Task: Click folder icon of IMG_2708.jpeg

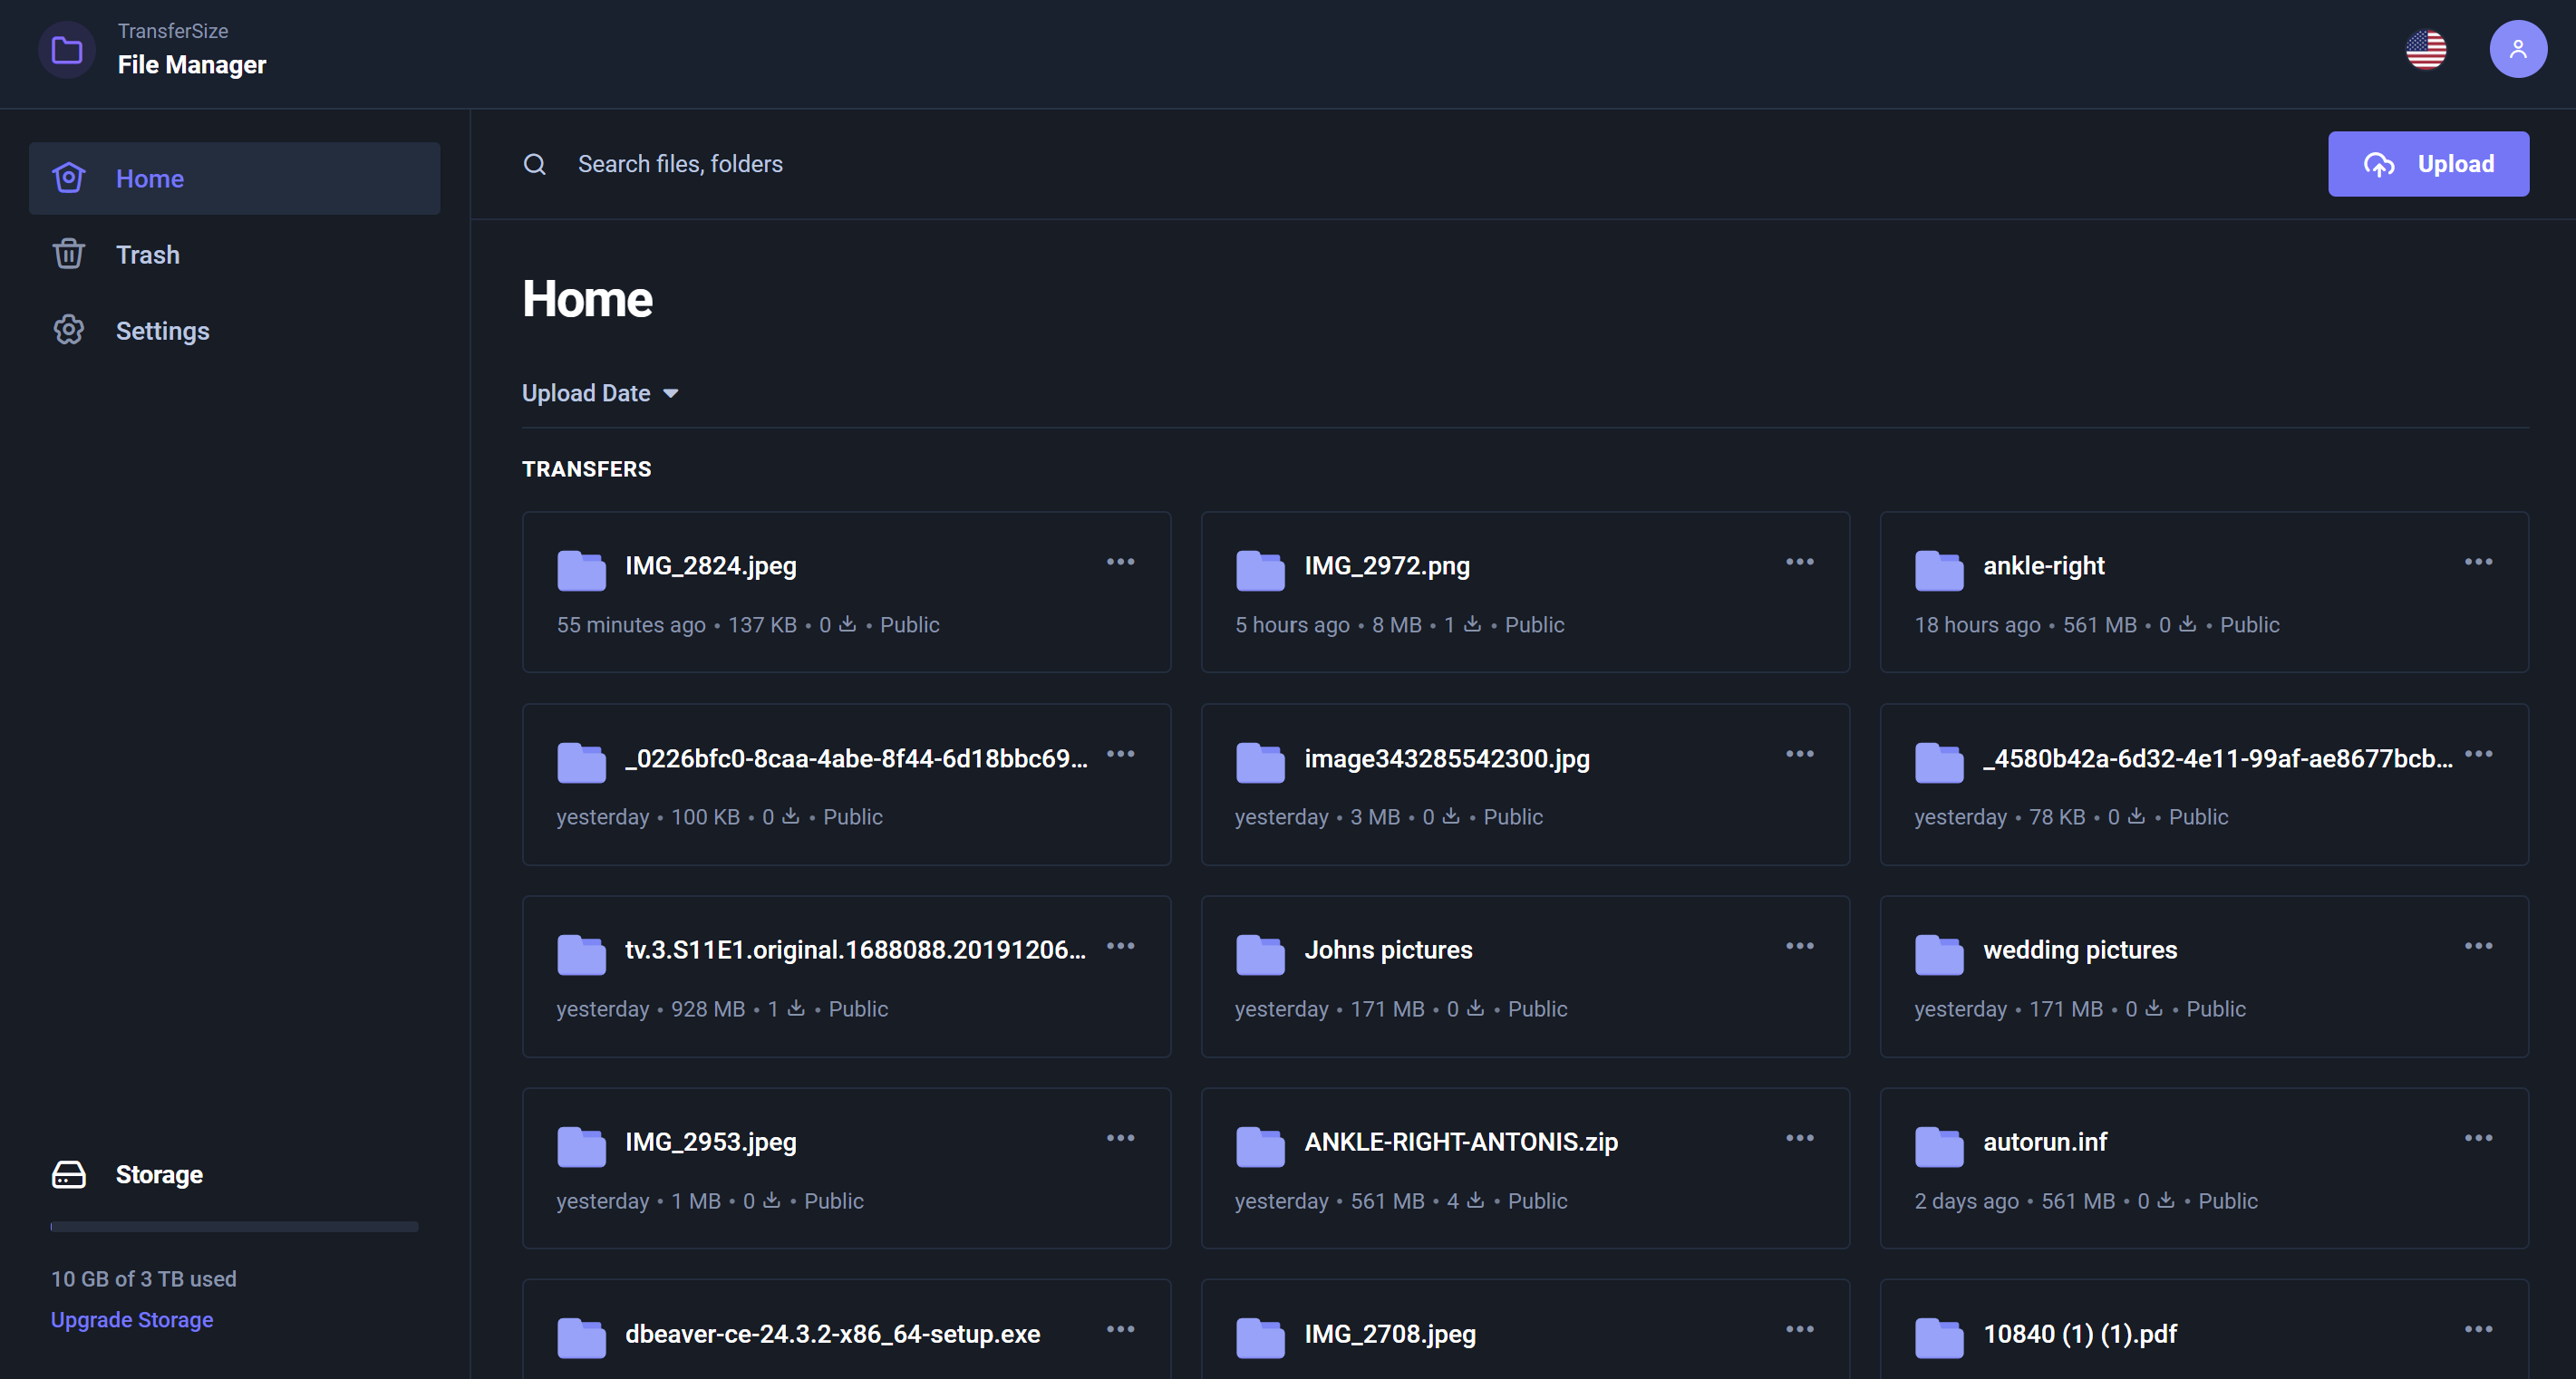Action: [x=1260, y=1337]
